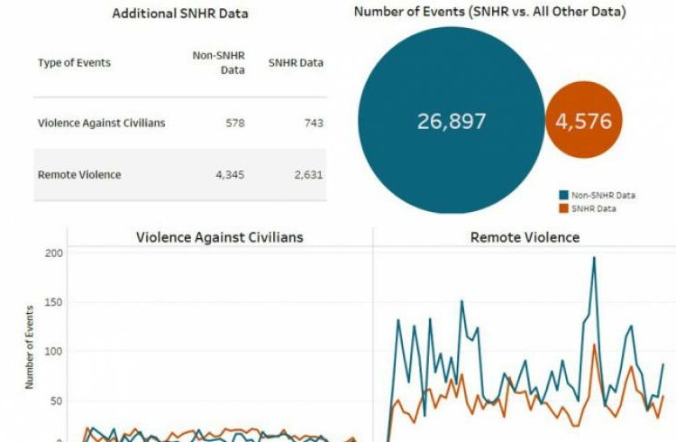Viewport: 676px width, 442px height.
Task: Select the 4,345 table cell
Action: coord(230,174)
